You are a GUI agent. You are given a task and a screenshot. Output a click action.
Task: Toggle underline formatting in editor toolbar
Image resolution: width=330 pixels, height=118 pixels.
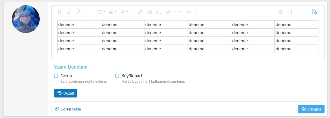click(78, 12)
